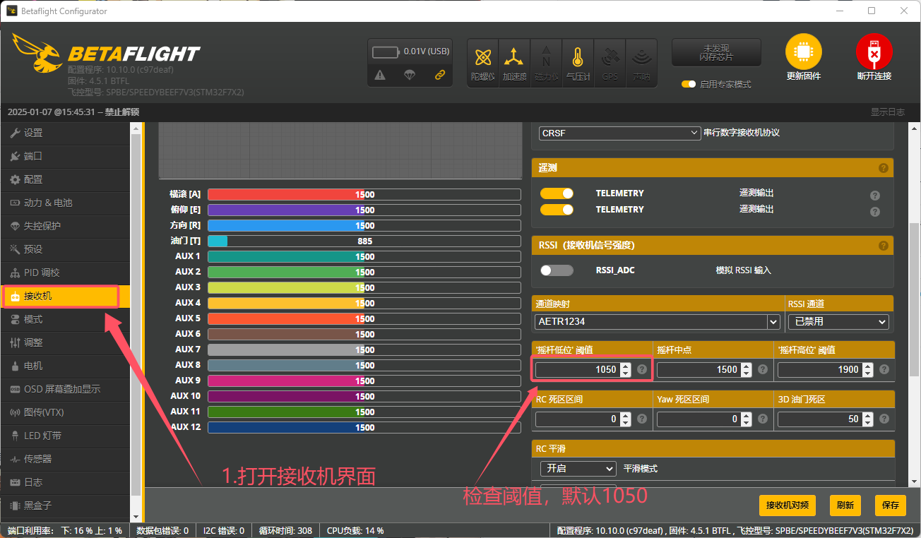Open the Configuration (配置) tab
Image resolution: width=921 pixels, height=538 pixels.
coord(65,179)
